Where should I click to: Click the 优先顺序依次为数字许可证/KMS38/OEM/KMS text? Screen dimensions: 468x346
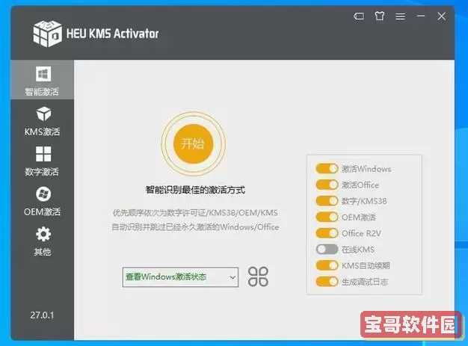point(195,213)
